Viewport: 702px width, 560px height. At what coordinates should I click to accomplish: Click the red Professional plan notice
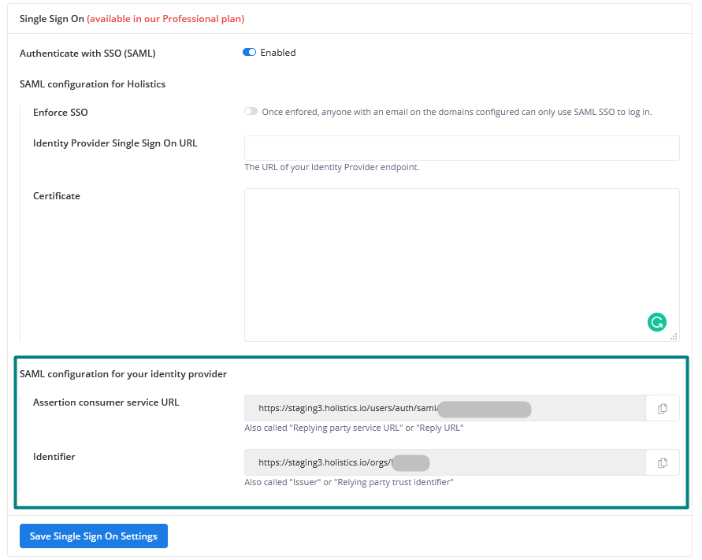point(165,18)
